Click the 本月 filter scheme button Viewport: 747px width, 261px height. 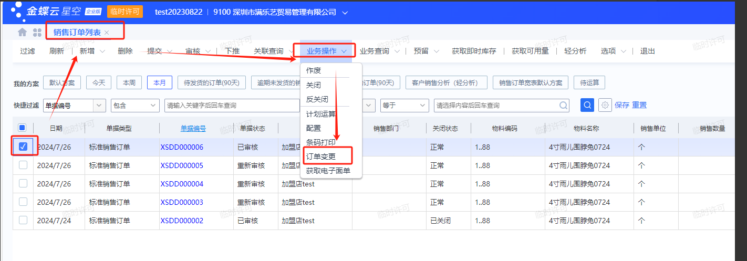point(160,82)
